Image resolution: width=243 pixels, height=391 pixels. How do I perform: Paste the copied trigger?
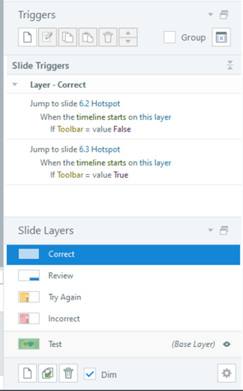(88, 37)
